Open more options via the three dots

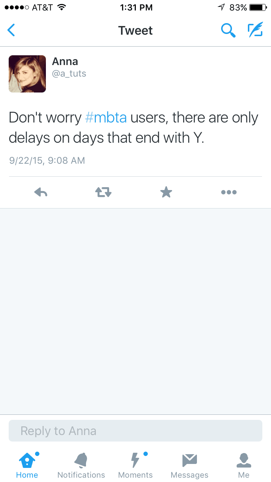click(x=229, y=192)
